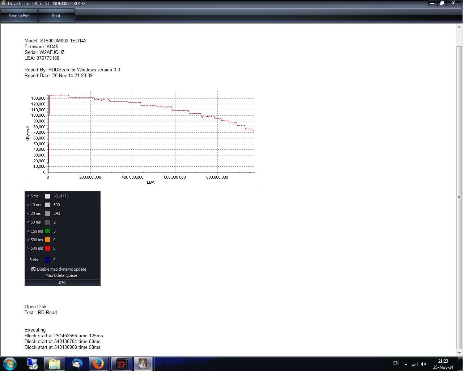The height and width of the screenshot is (371, 463).
Task: Click the Print button
Action: pyautogui.click(x=56, y=16)
